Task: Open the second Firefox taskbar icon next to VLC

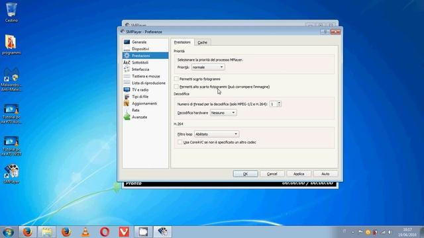Action: 66,232
